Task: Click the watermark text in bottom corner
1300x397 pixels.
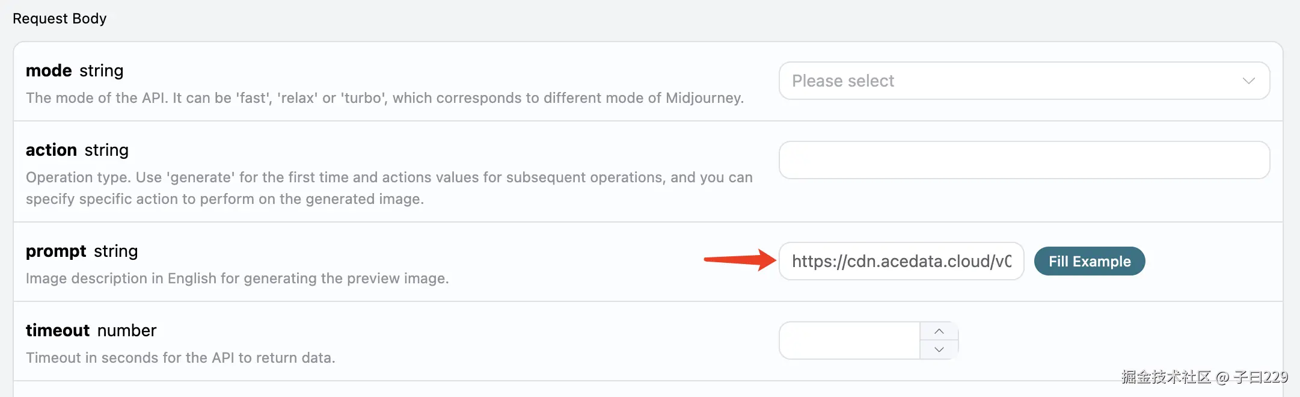Action: tap(1204, 377)
